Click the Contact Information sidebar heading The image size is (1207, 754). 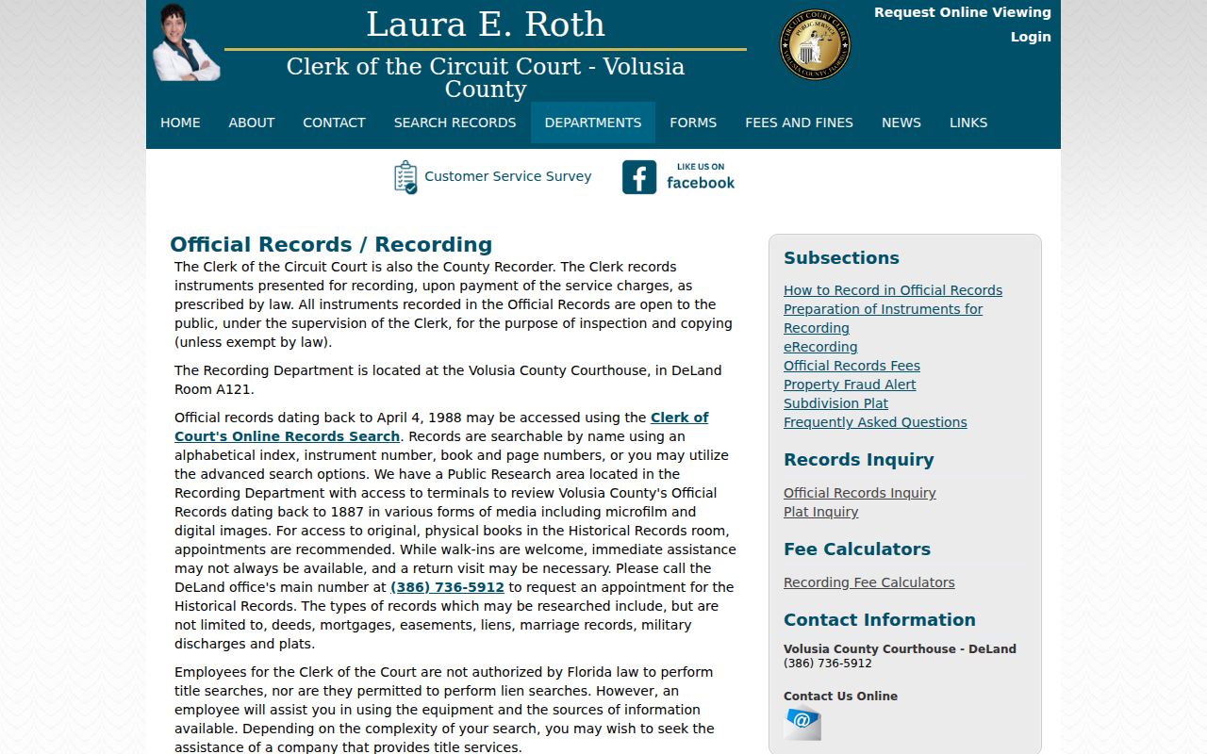[x=880, y=620]
